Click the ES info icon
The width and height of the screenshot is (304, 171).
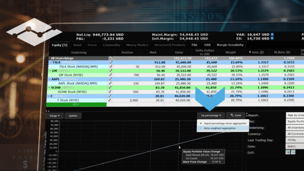point(272,38)
